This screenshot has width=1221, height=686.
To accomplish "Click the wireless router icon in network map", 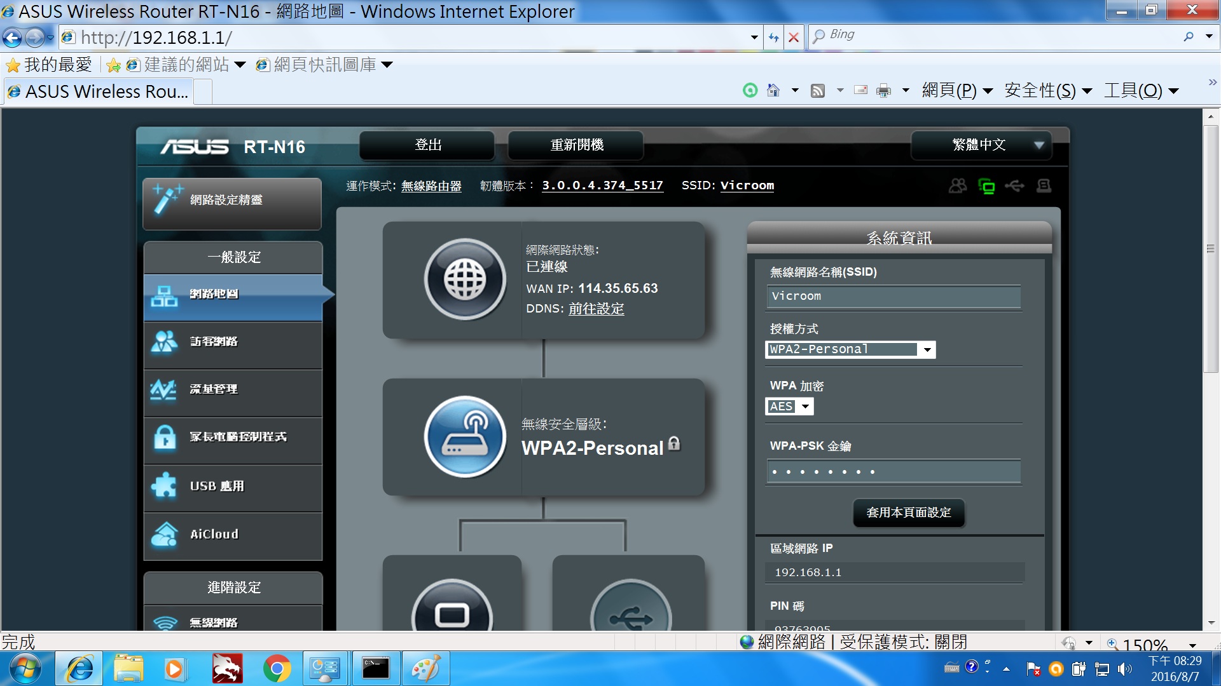I will coord(465,437).
